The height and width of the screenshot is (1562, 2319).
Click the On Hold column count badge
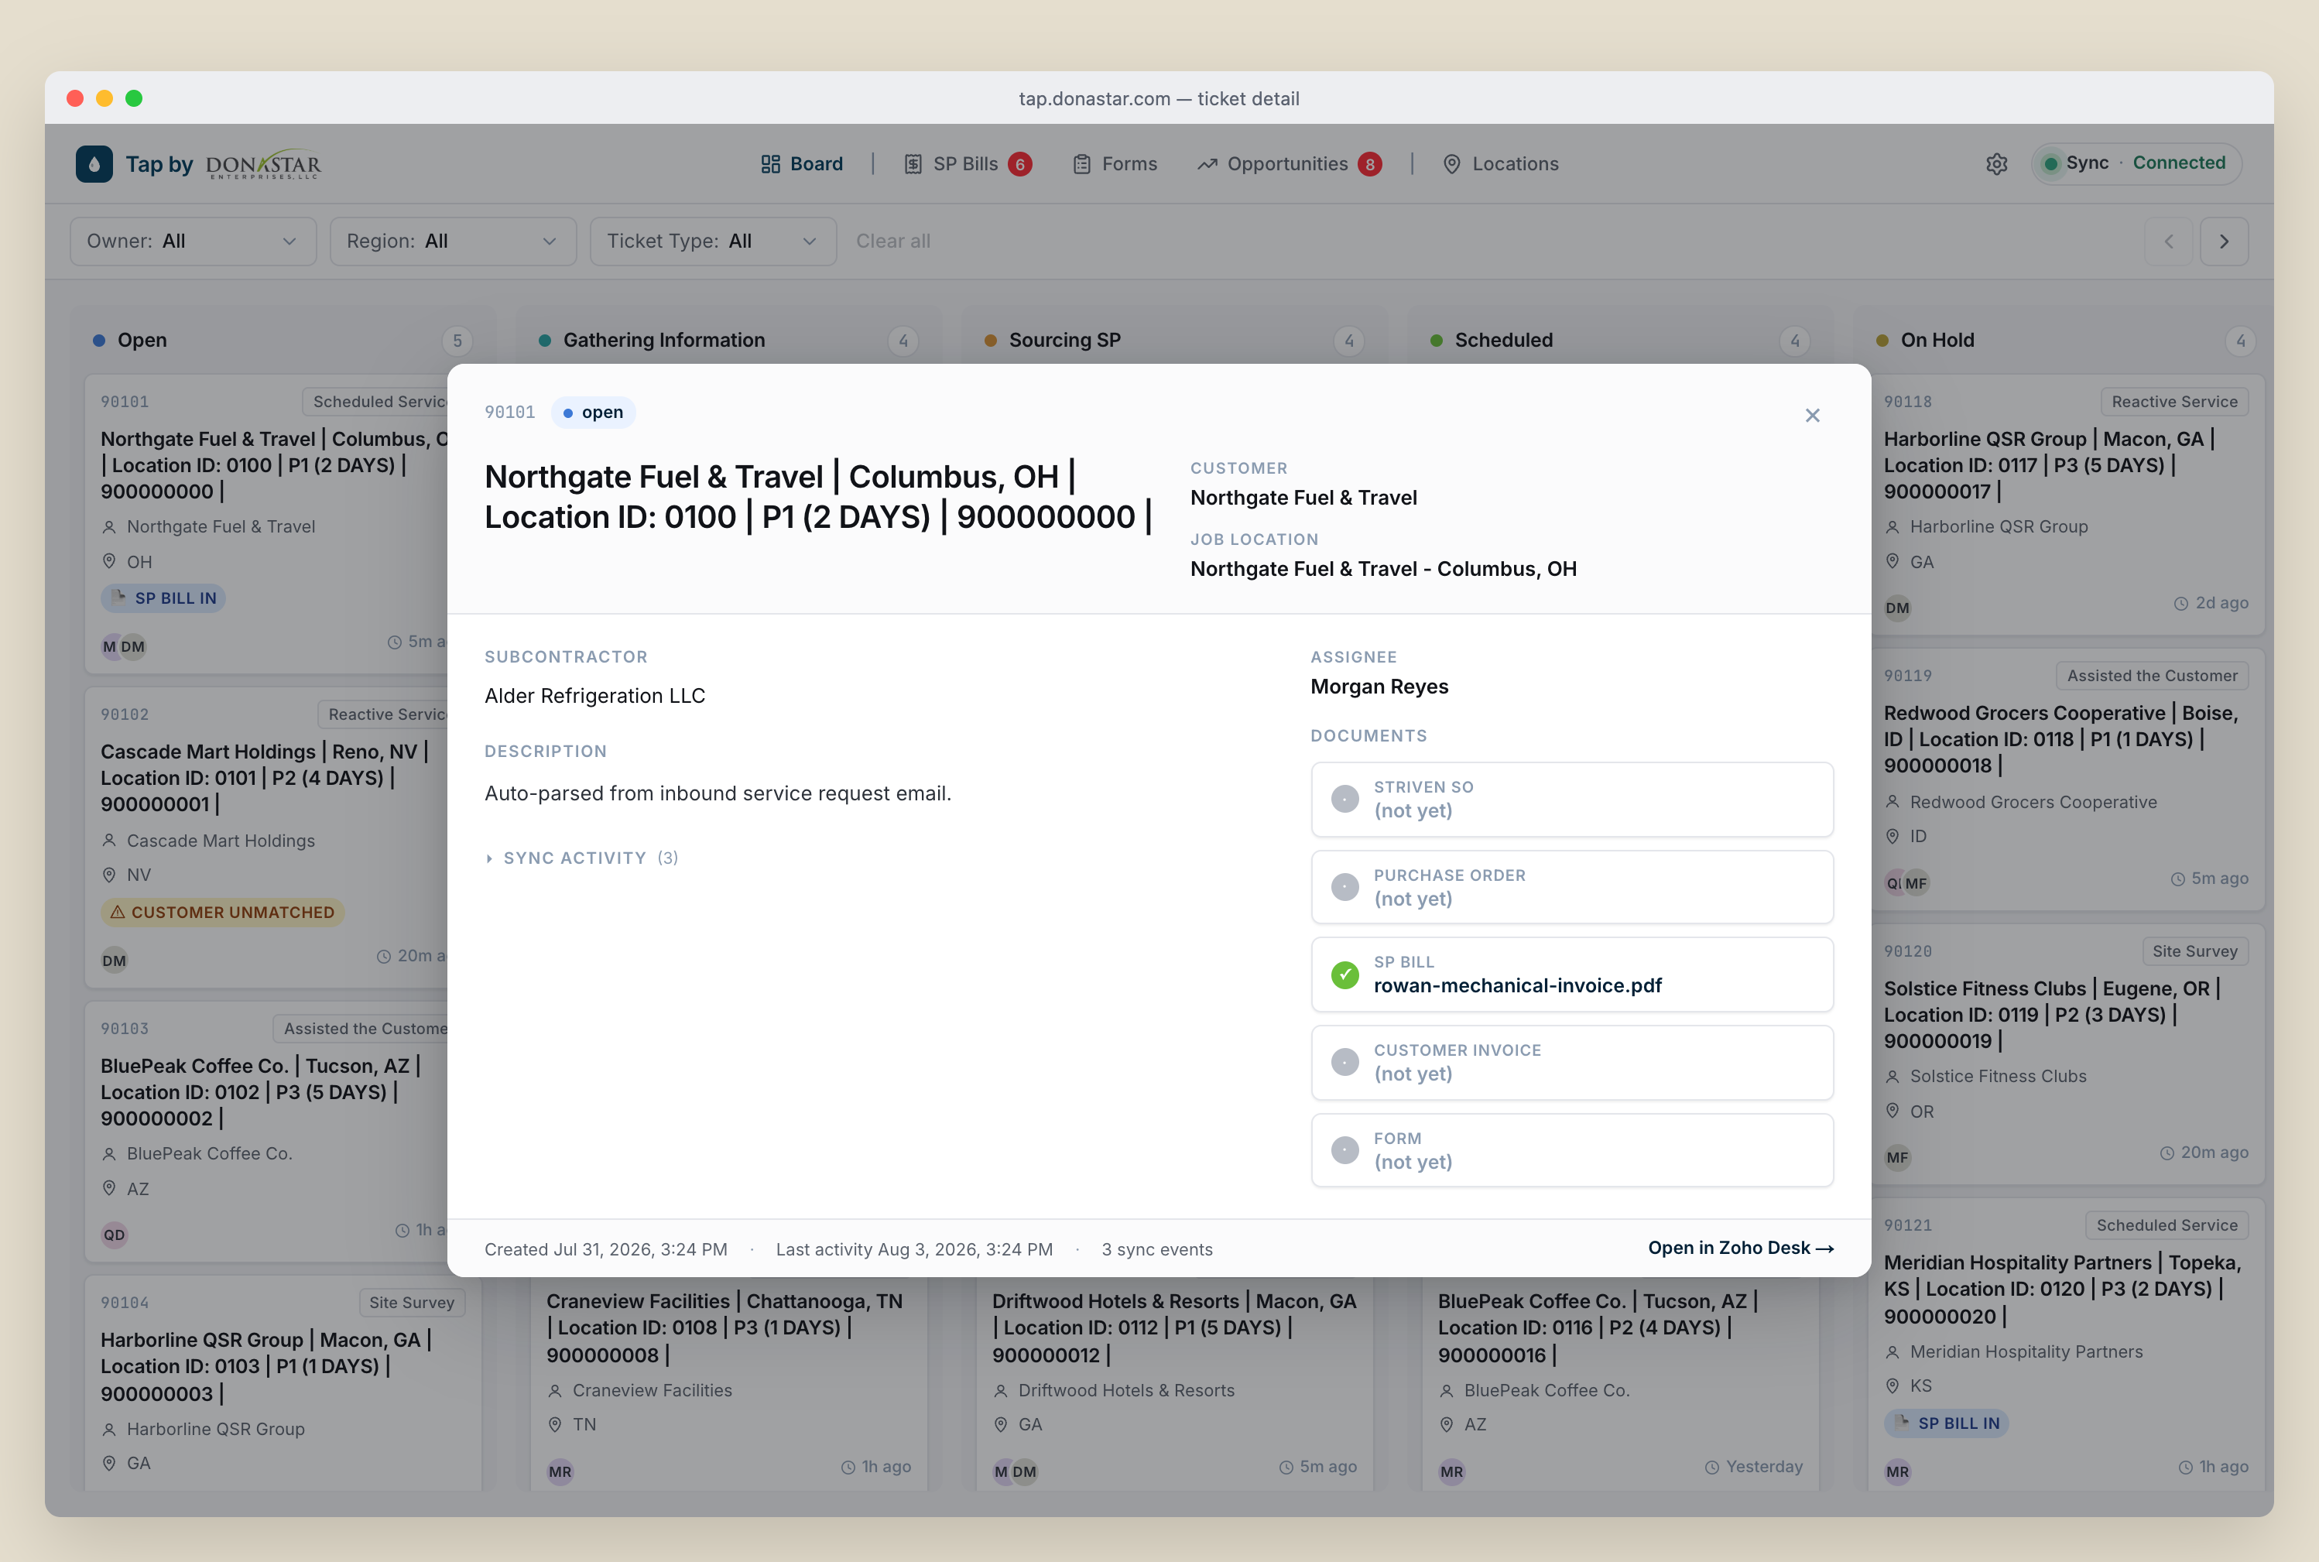click(2240, 341)
